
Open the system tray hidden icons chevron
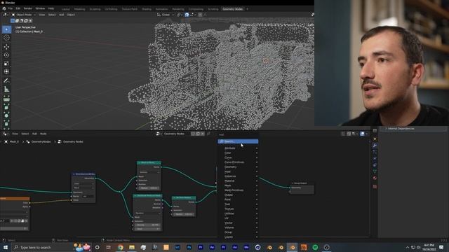(x=408, y=247)
